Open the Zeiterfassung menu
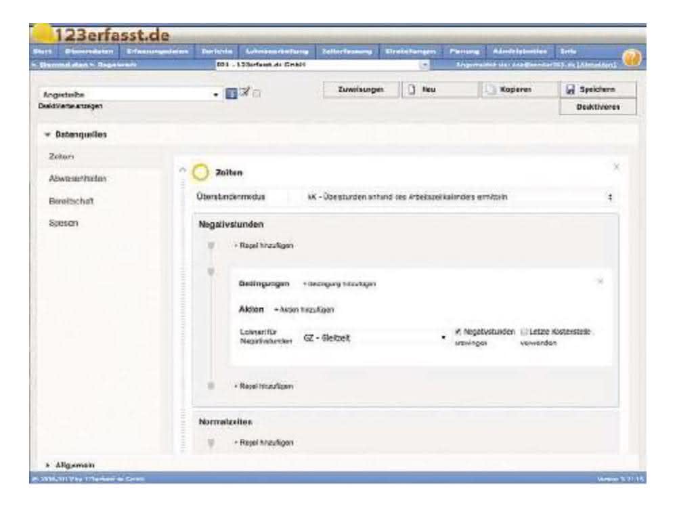Viewport: 677px width, 508px height. [347, 51]
